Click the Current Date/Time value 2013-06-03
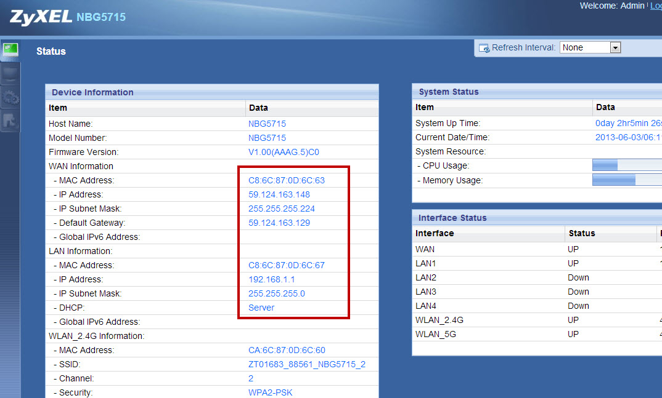The height and width of the screenshot is (398, 662). click(628, 137)
